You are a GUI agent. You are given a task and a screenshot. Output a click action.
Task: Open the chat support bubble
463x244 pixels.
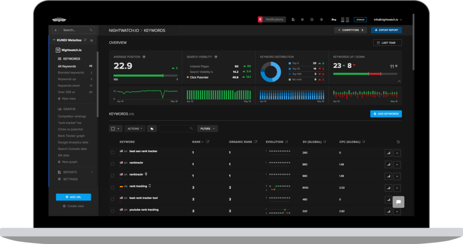[x=398, y=202]
